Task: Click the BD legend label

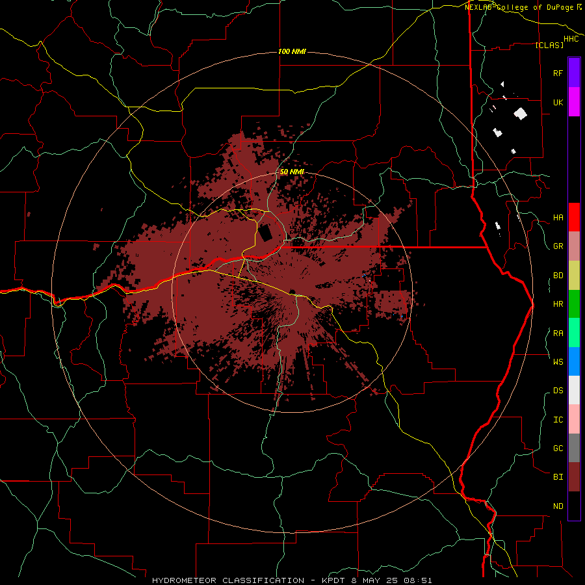Action: 558,276
